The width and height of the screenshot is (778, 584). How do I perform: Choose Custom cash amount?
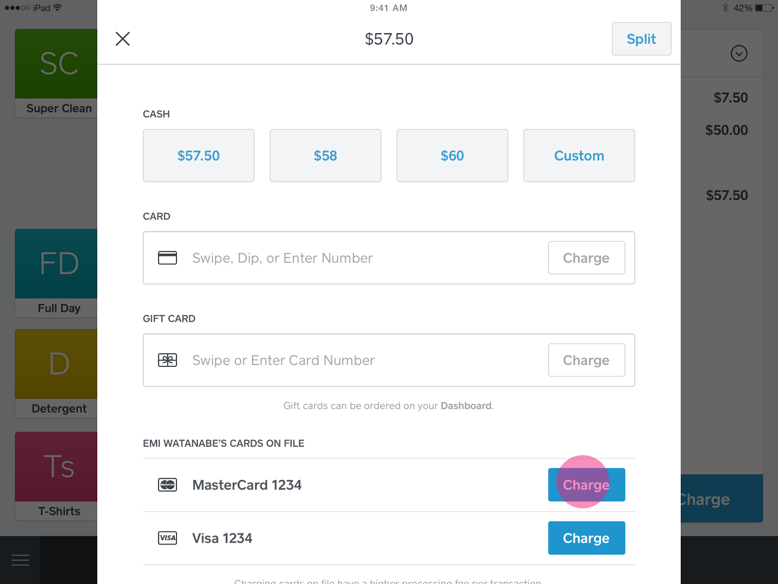pos(579,156)
